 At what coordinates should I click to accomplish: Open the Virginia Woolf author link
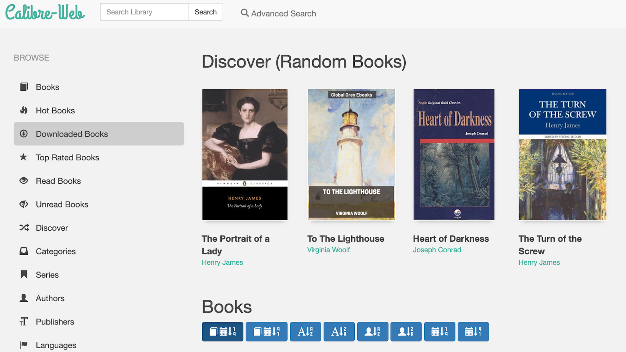pos(329,250)
